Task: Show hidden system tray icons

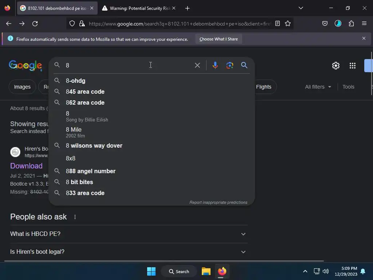Action: click(x=305, y=271)
